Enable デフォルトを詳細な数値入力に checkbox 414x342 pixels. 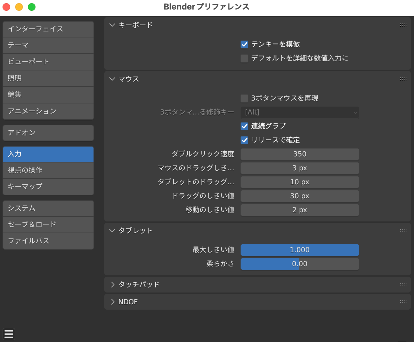click(x=244, y=58)
